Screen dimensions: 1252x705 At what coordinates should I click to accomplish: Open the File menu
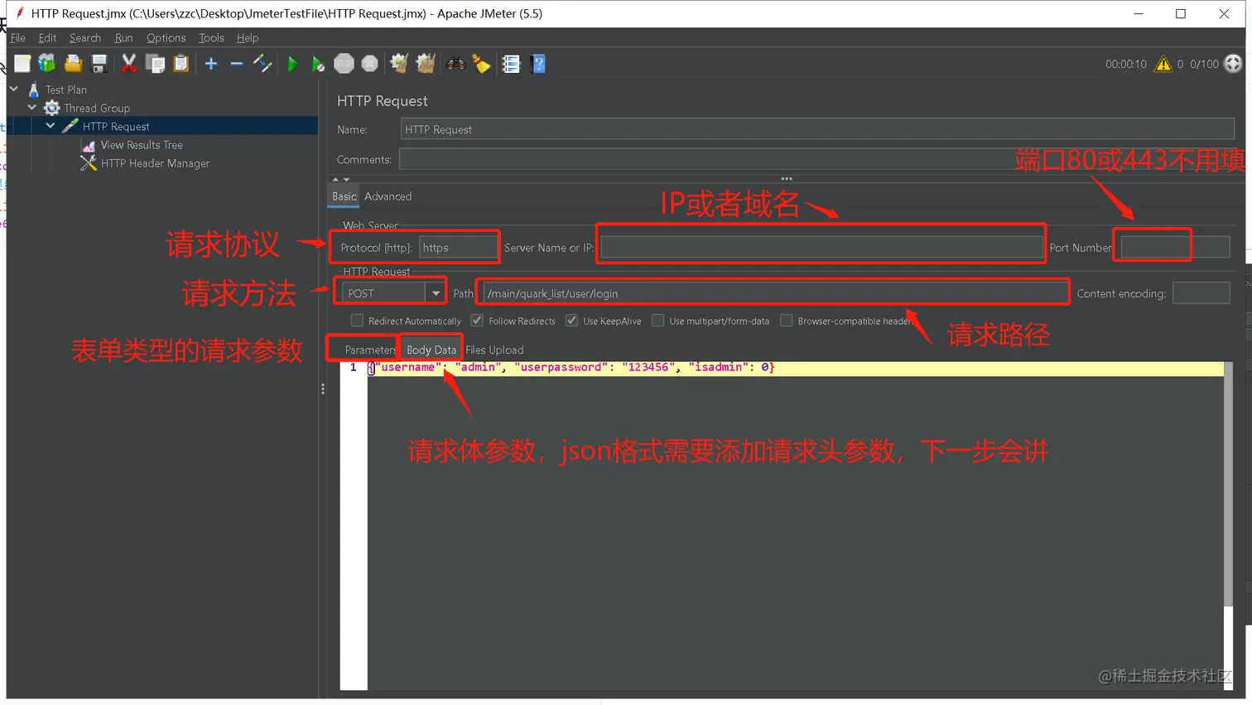[x=17, y=38]
